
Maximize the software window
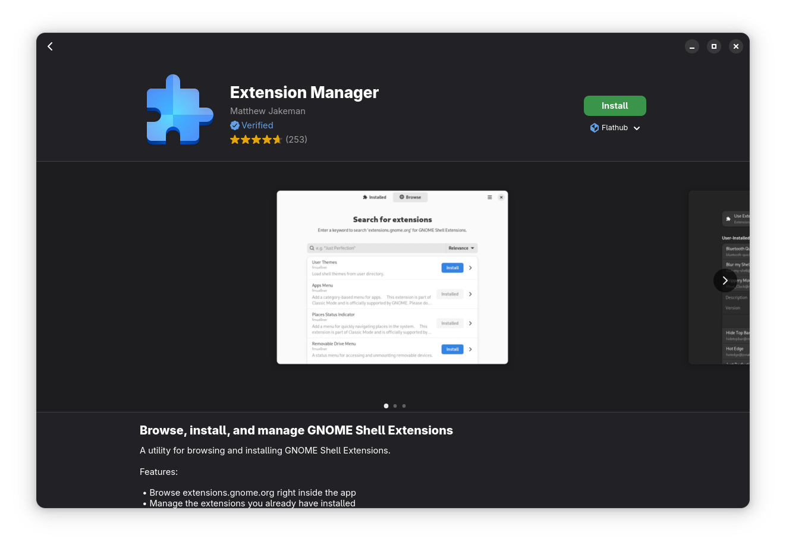pos(714,46)
